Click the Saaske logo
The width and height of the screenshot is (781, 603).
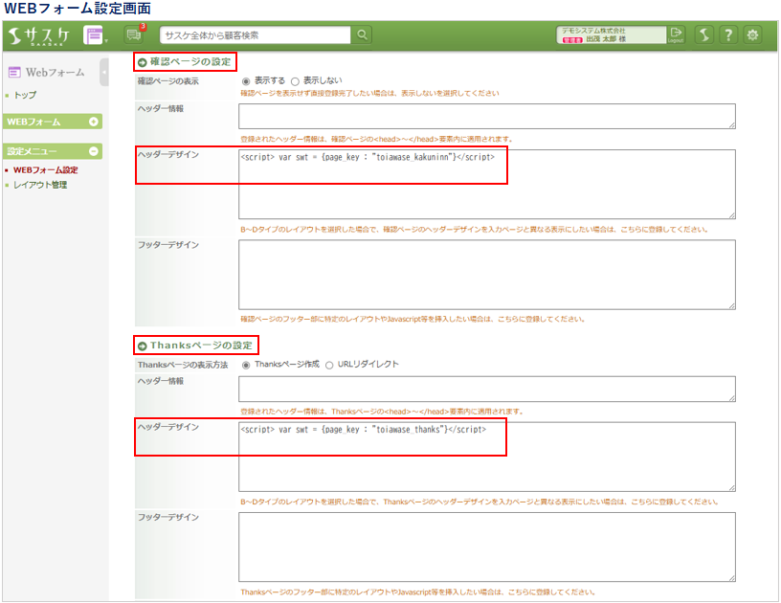39,35
